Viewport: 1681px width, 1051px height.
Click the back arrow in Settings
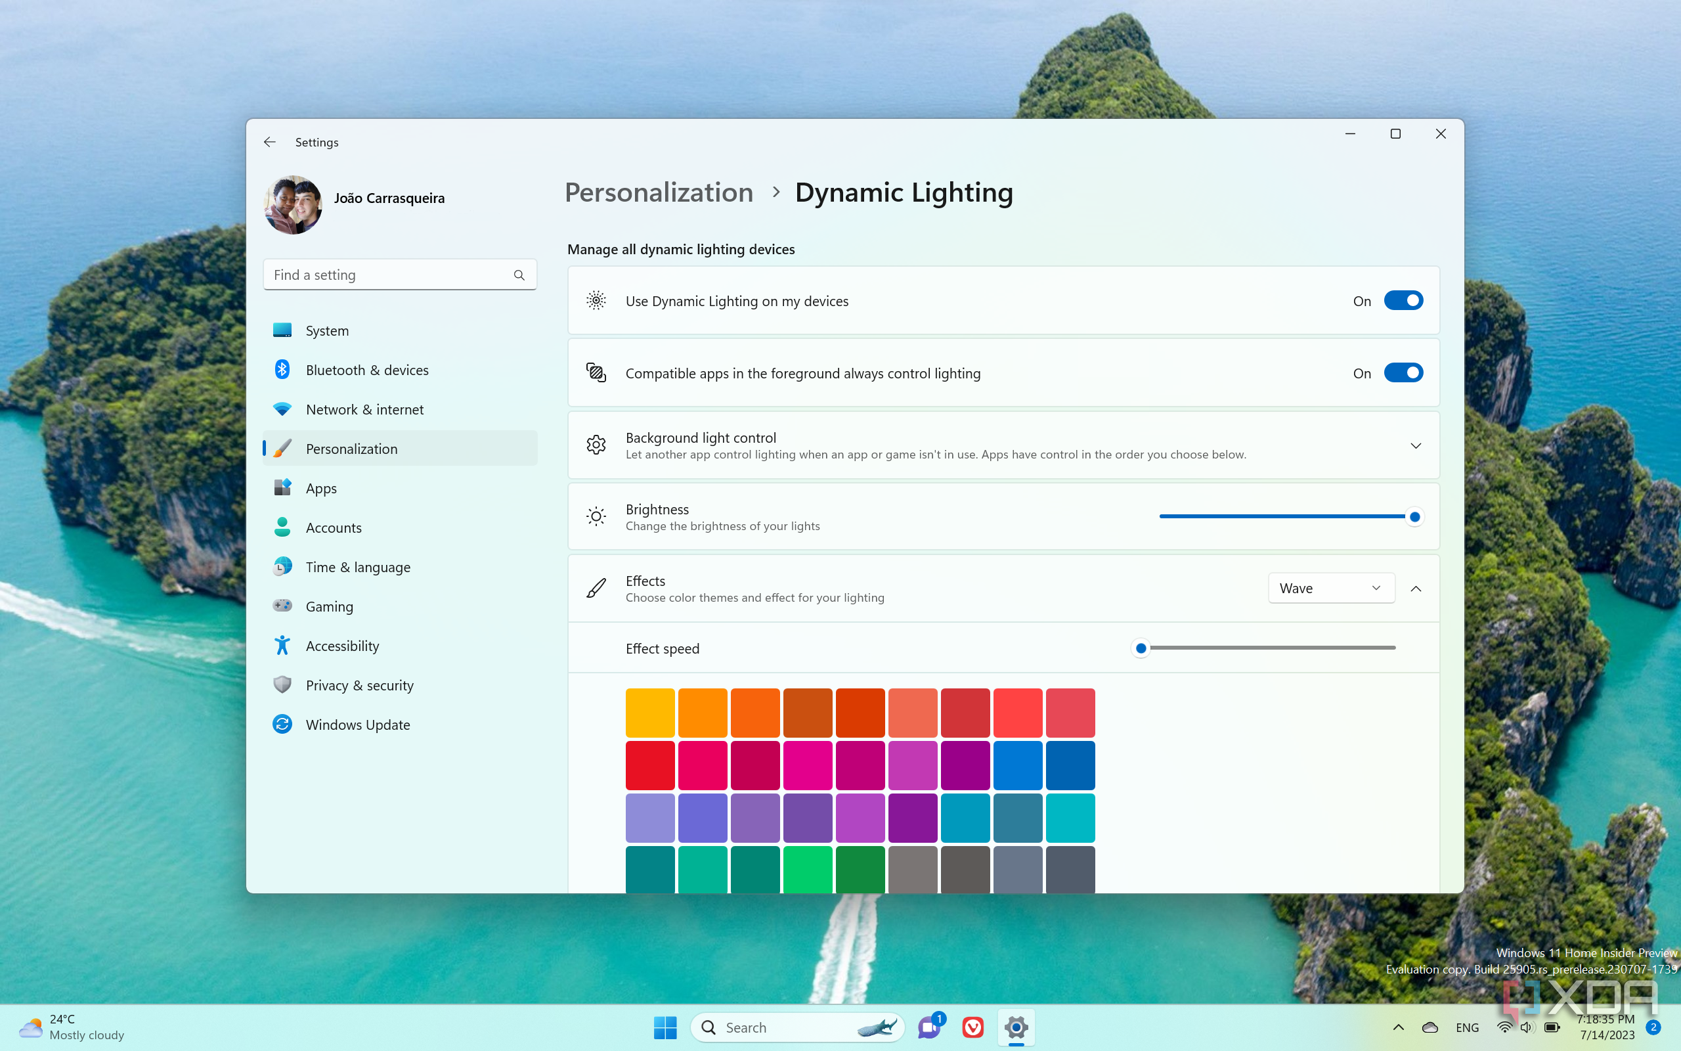(269, 142)
